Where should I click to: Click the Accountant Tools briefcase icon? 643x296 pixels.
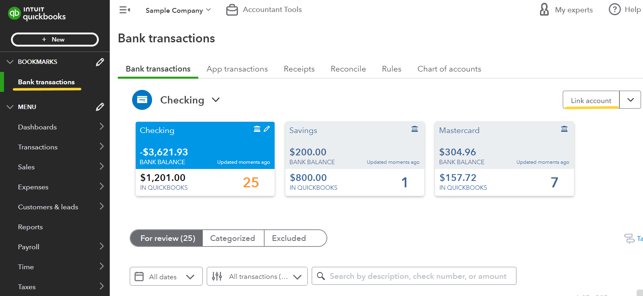tap(232, 10)
